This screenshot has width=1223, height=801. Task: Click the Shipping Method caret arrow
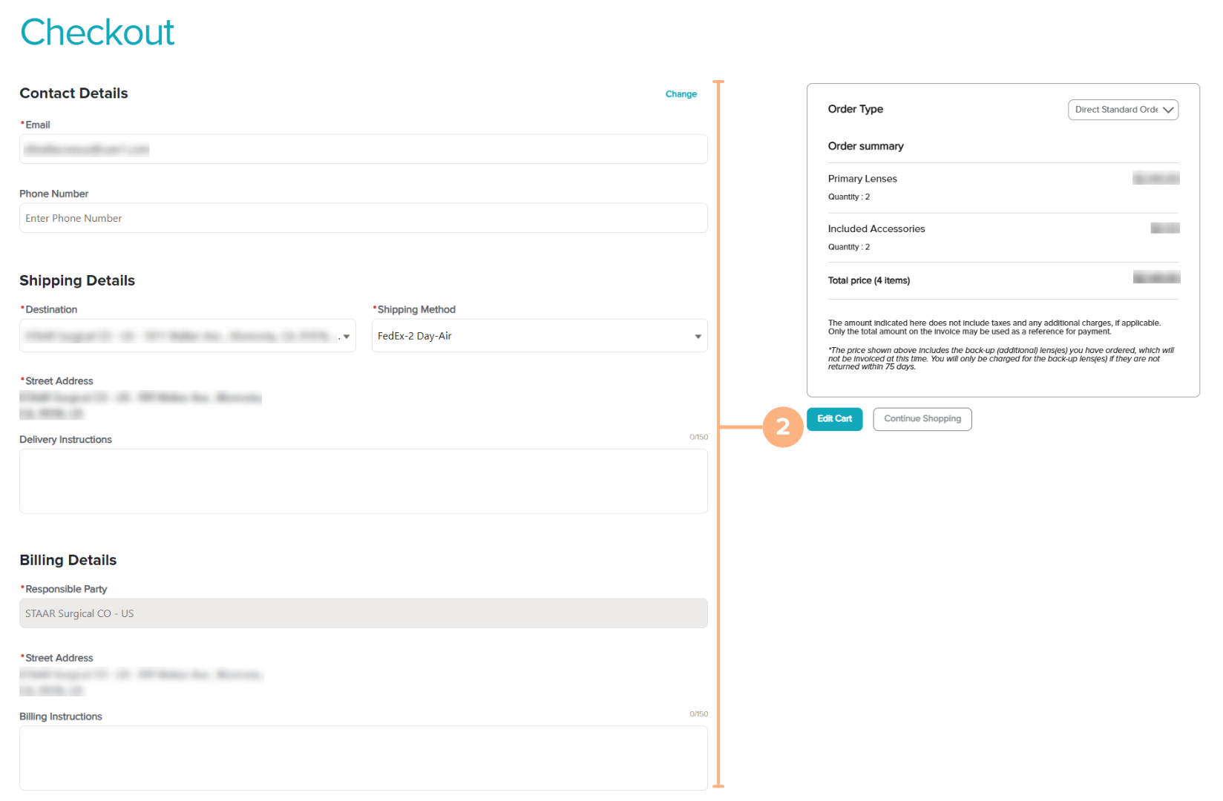point(698,337)
